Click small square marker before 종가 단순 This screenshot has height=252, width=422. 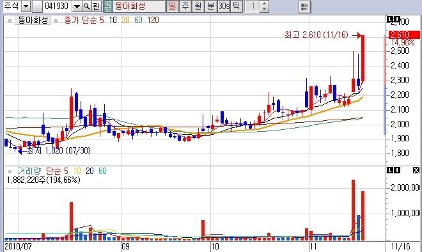click(x=56, y=20)
